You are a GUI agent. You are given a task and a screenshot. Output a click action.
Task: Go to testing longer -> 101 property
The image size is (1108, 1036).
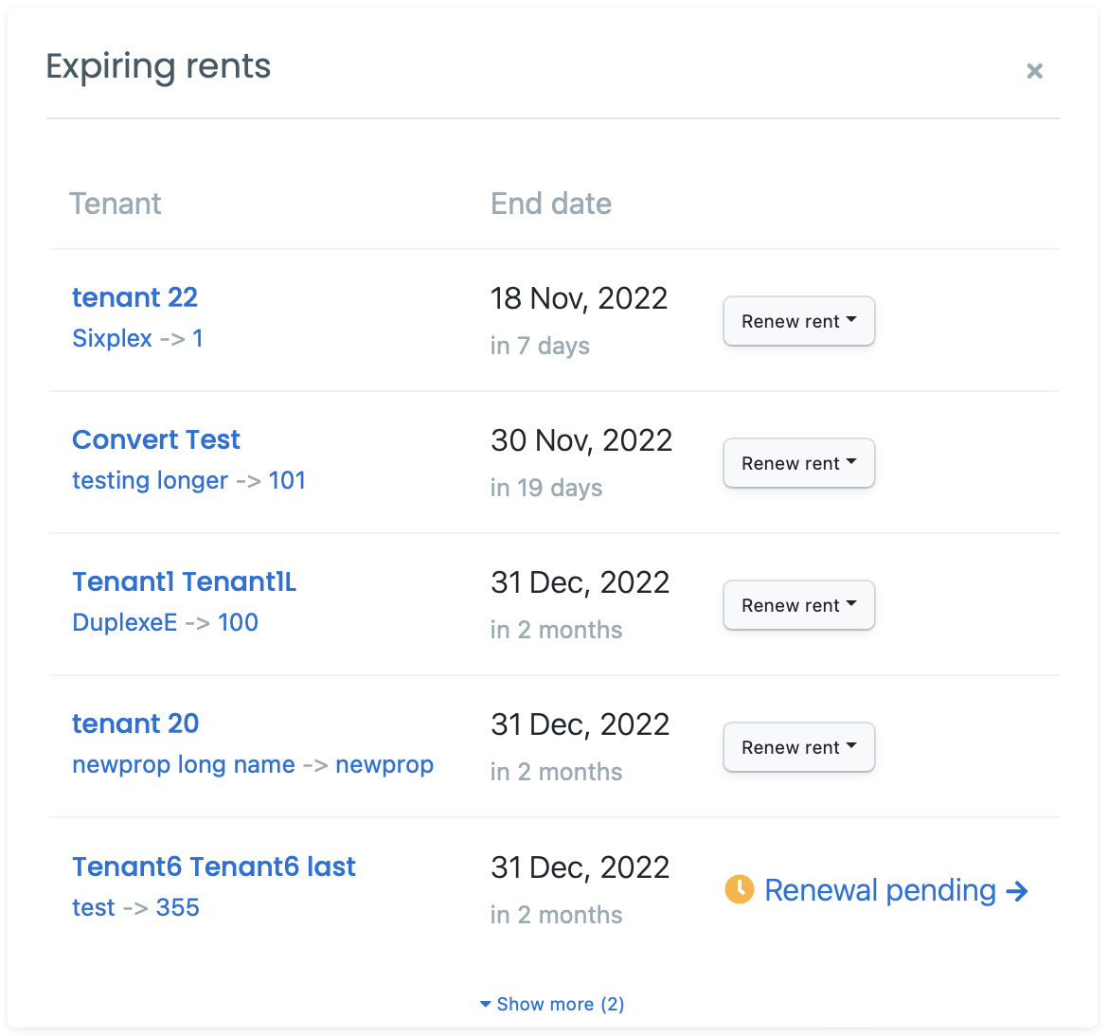188,480
